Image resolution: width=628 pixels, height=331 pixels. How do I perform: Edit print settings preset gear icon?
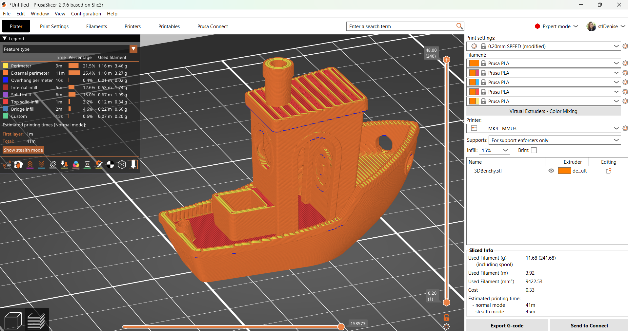pyautogui.click(x=625, y=46)
